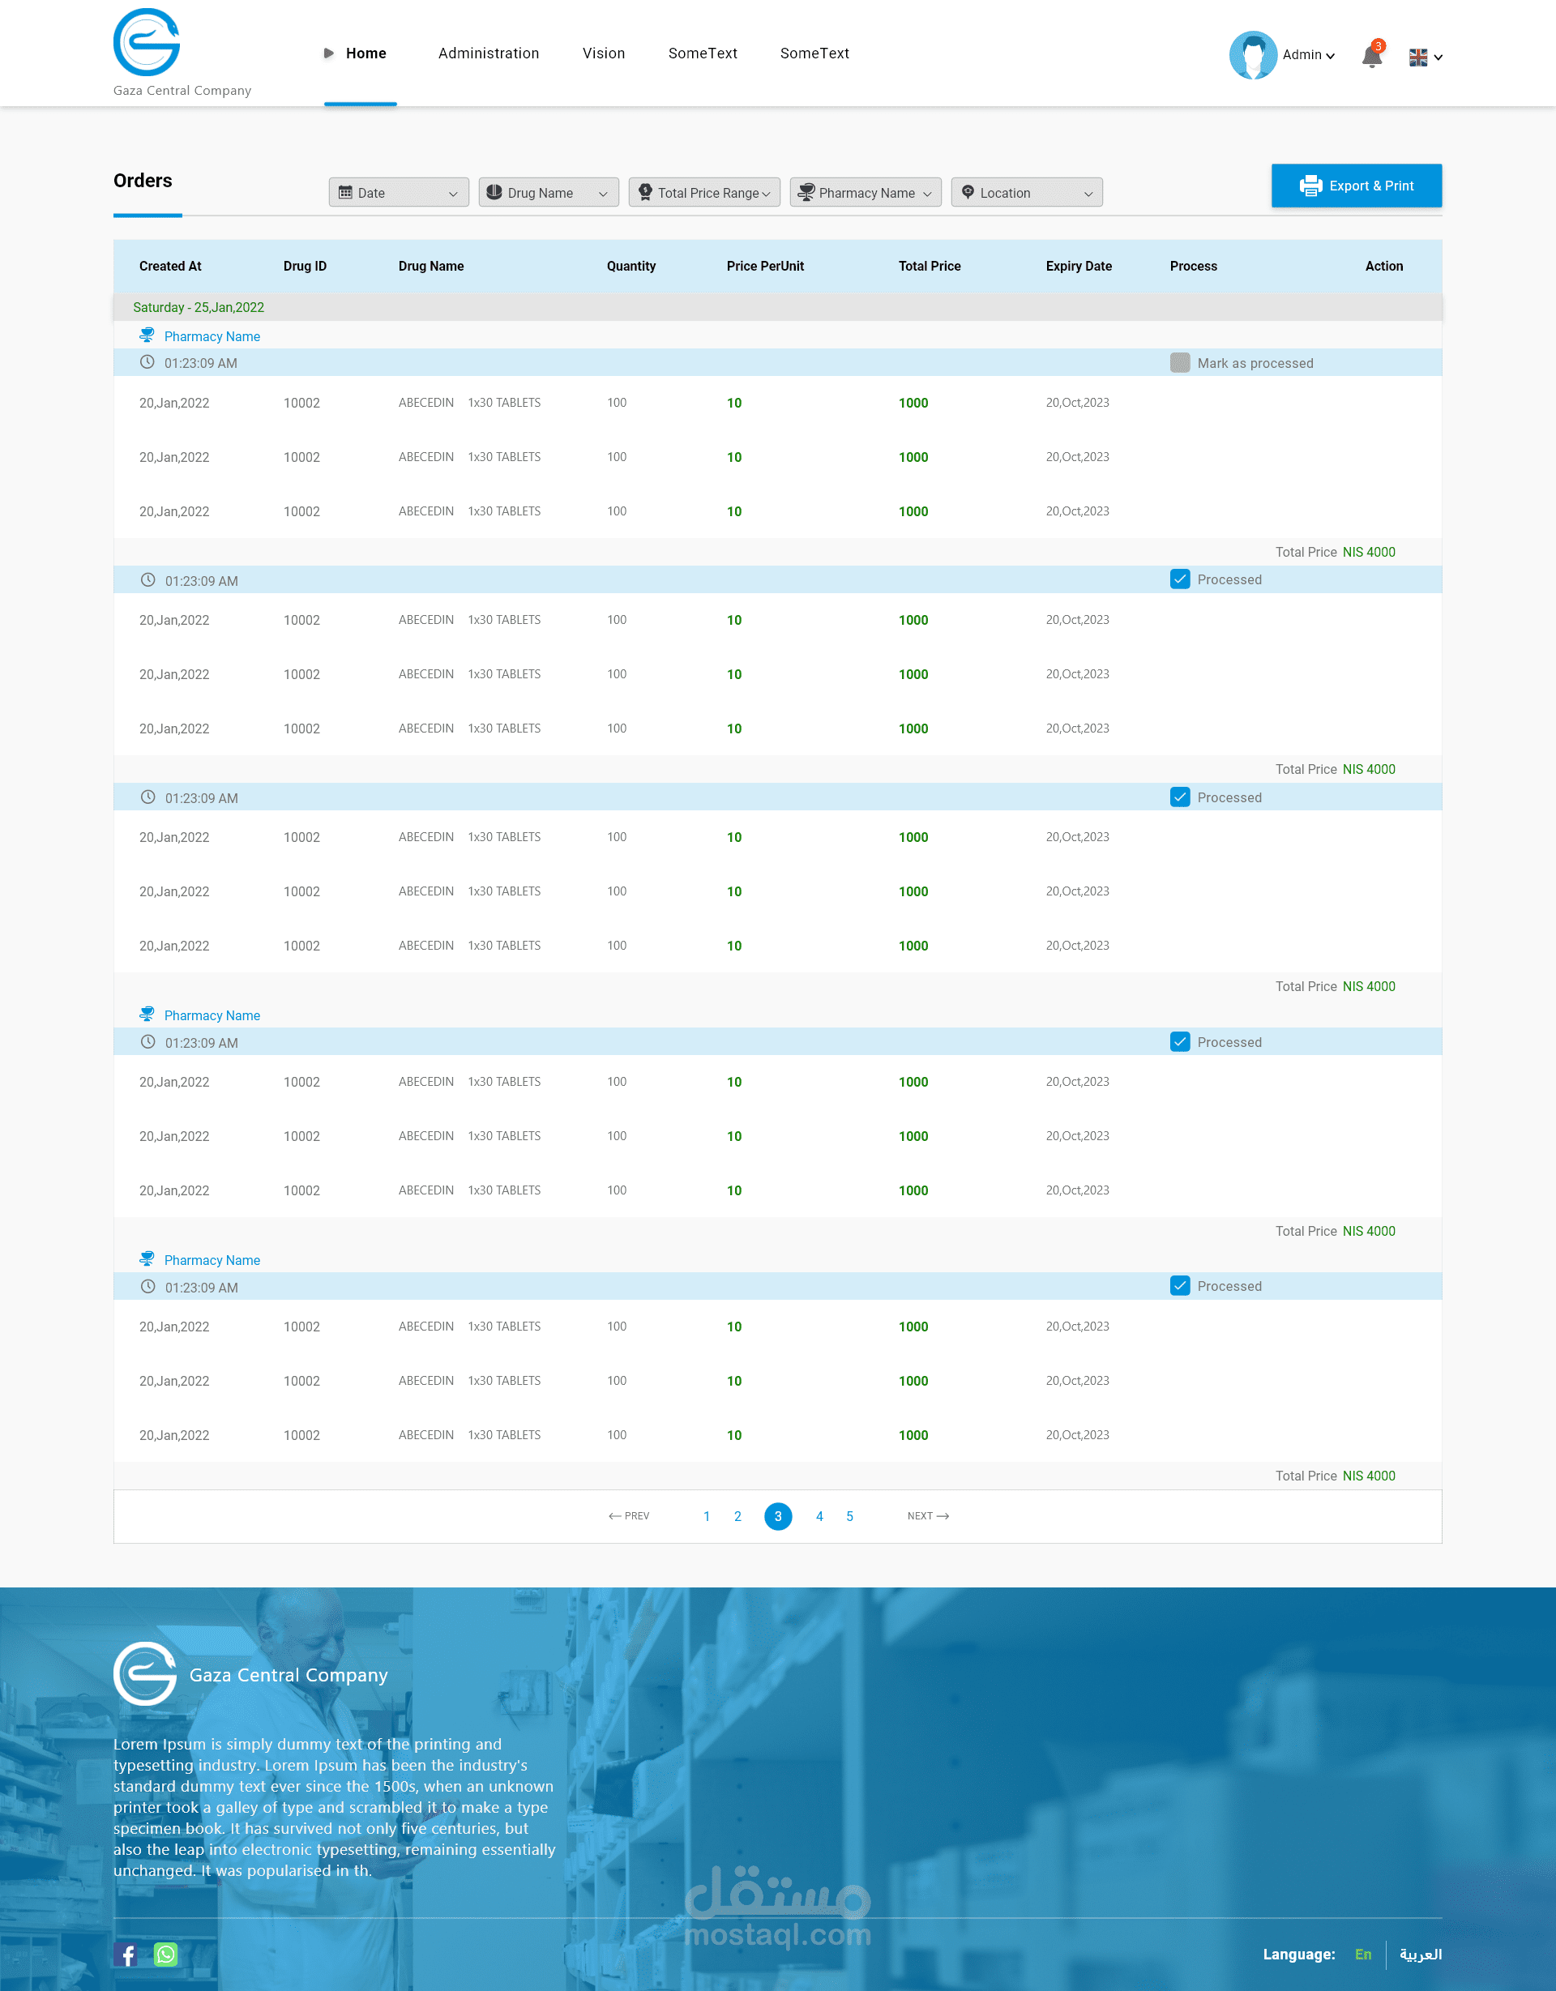The height and width of the screenshot is (1991, 1556).
Task: Click the Admin user avatar
Action: [1252, 55]
